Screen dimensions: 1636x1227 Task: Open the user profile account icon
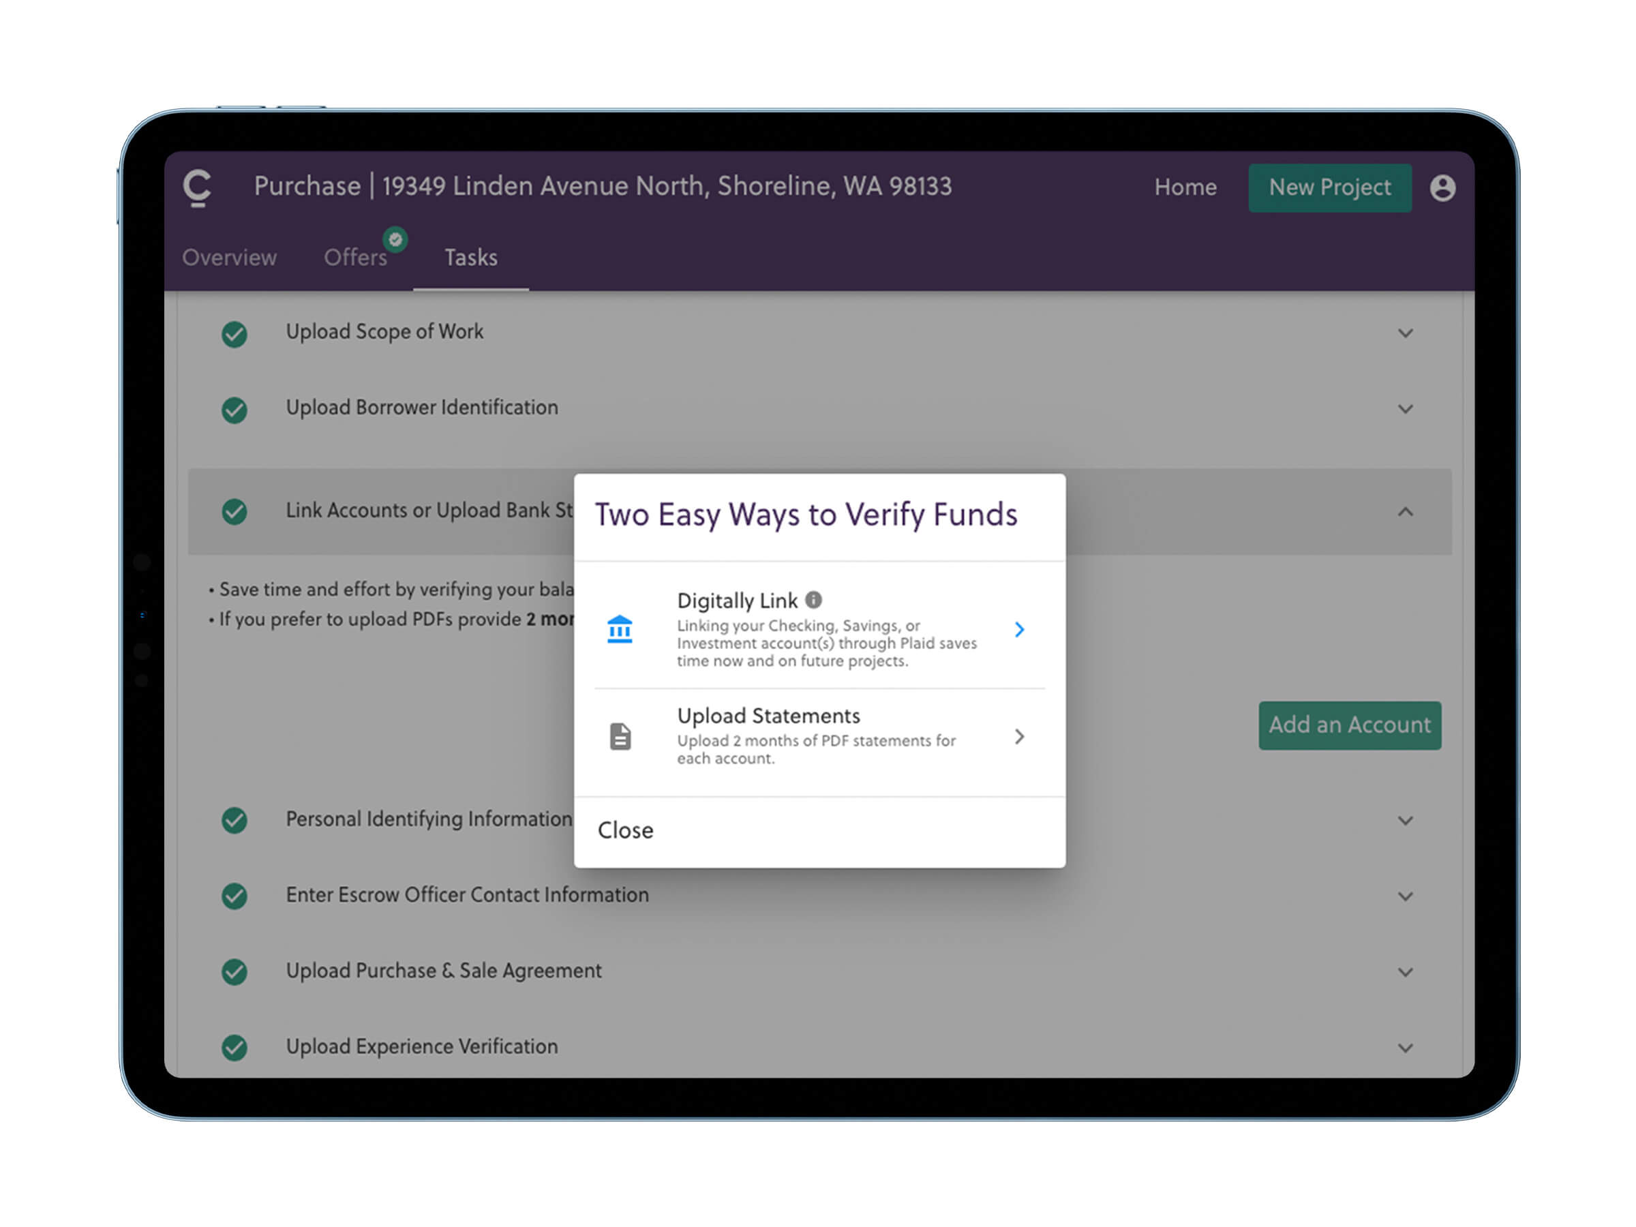[1442, 188]
